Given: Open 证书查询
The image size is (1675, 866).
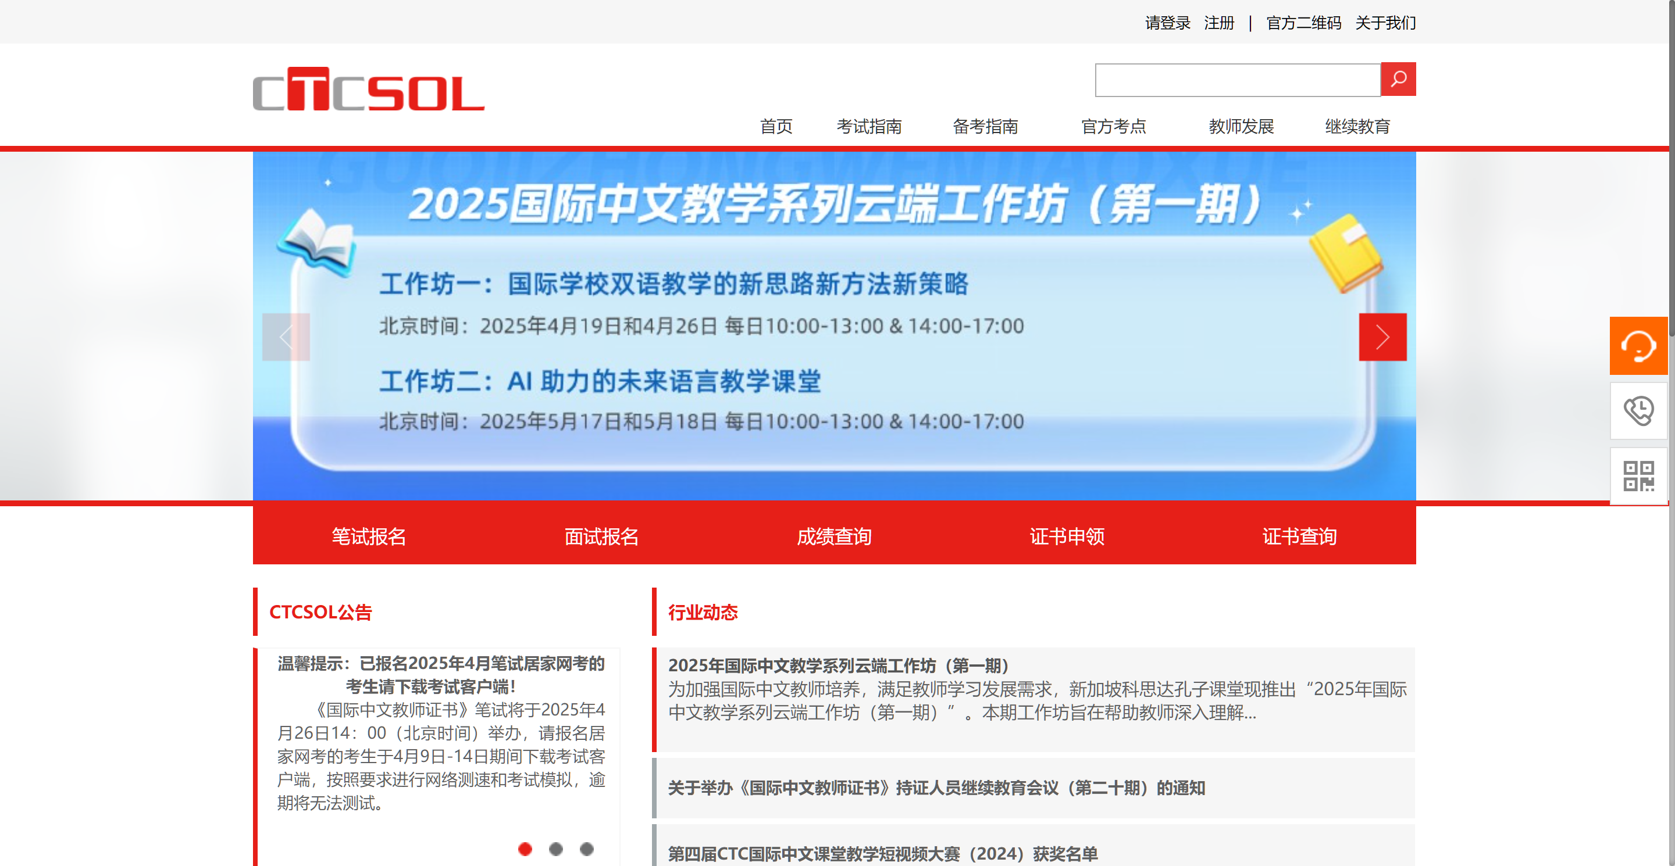Looking at the screenshot, I should (x=1300, y=536).
